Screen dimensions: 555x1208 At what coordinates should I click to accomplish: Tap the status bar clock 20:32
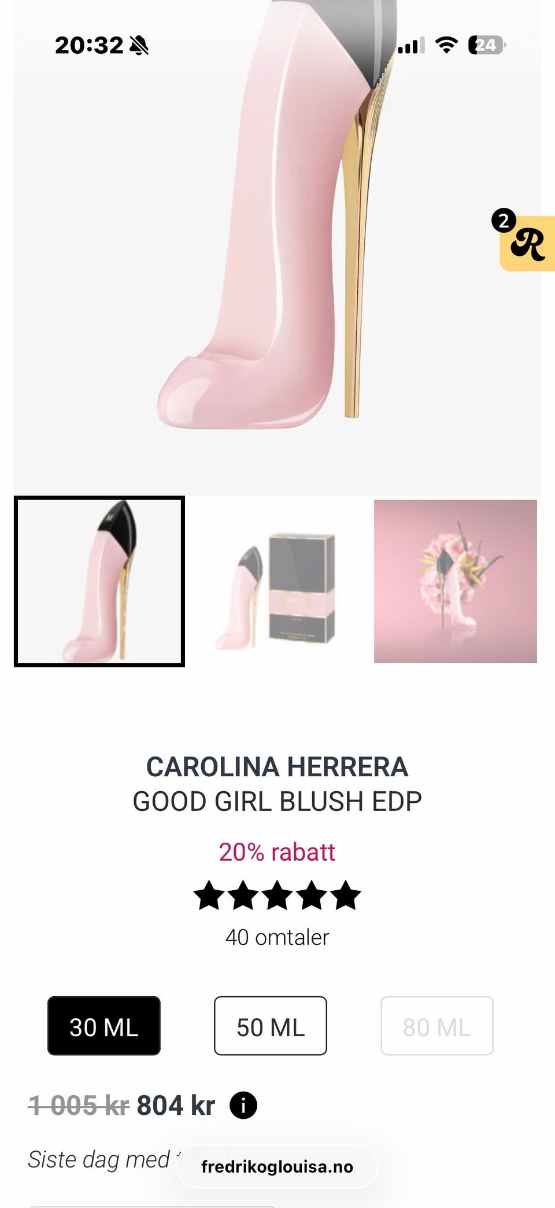[x=89, y=45]
